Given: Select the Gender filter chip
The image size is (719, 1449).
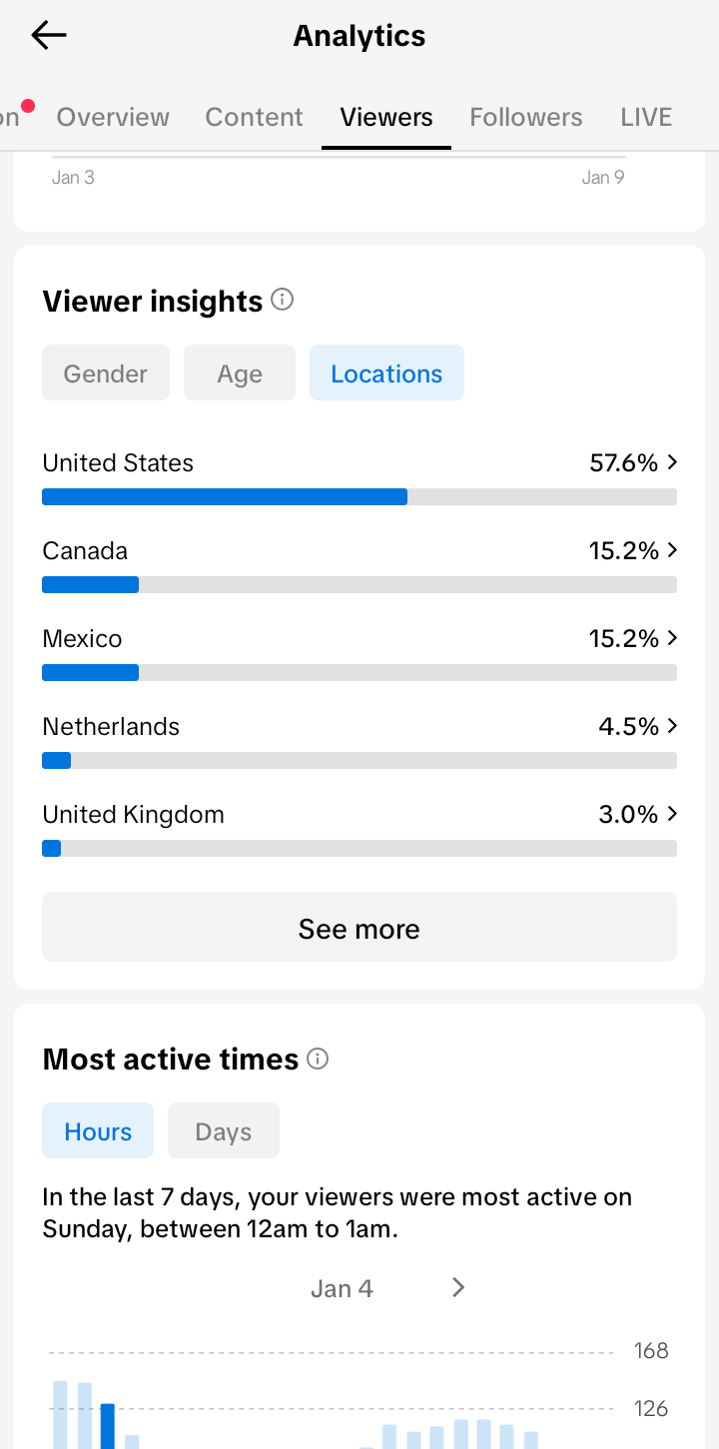Looking at the screenshot, I should 106,373.
